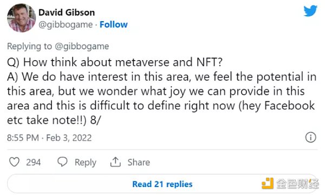Click the answer text mentioning Facebook

[161, 99]
